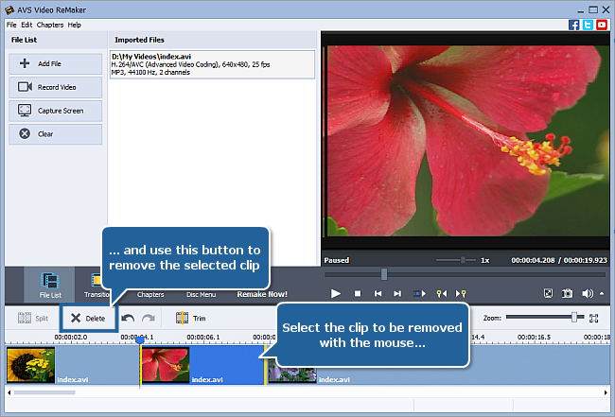Play the selected clip only
Viewport: 615px width, 417px height.
click(x=419, y=293)
